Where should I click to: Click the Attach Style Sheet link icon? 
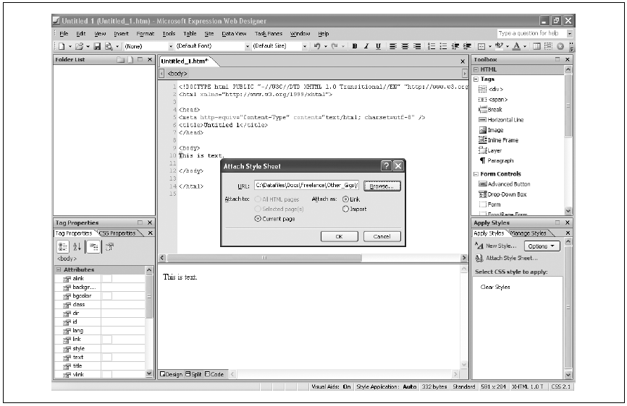[x=479, y=259]
